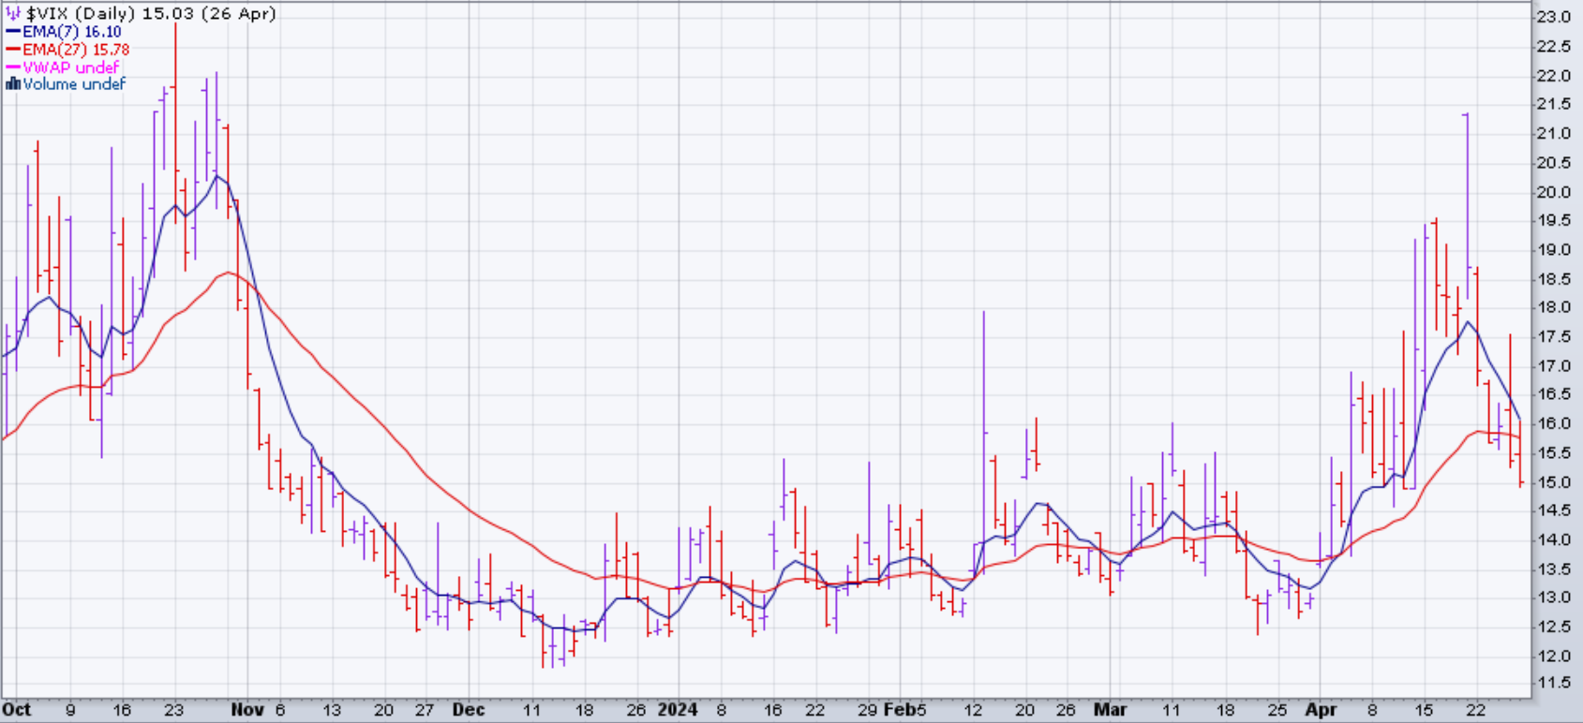Click the 11.5 value on the price axis
1583x723 pixels.
tap(1553, 684)
